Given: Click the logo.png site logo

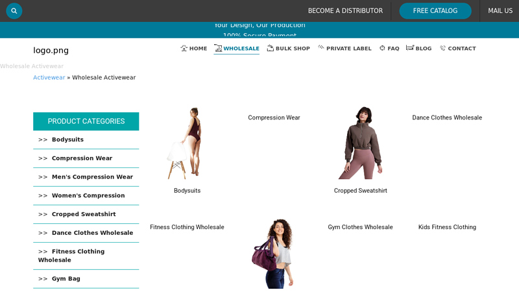Looking at the screenshot, I should tap(51, 51).
